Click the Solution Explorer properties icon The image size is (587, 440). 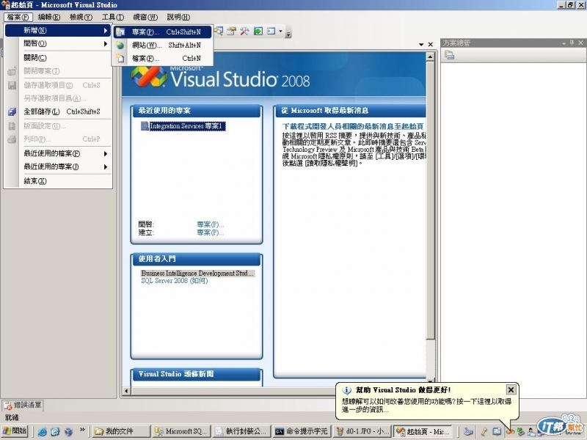[450, 56]
